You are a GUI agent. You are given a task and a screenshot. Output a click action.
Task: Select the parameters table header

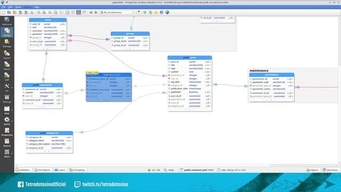coord(272,75)
